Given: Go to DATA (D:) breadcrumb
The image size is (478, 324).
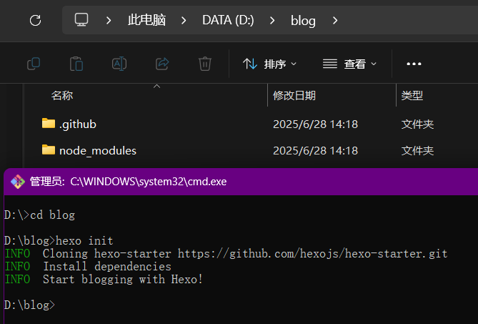Looking at the screenshot, I should click(228, 20).
